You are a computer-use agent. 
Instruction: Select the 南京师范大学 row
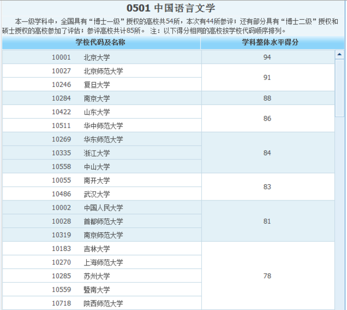click(x=102, y=235)
